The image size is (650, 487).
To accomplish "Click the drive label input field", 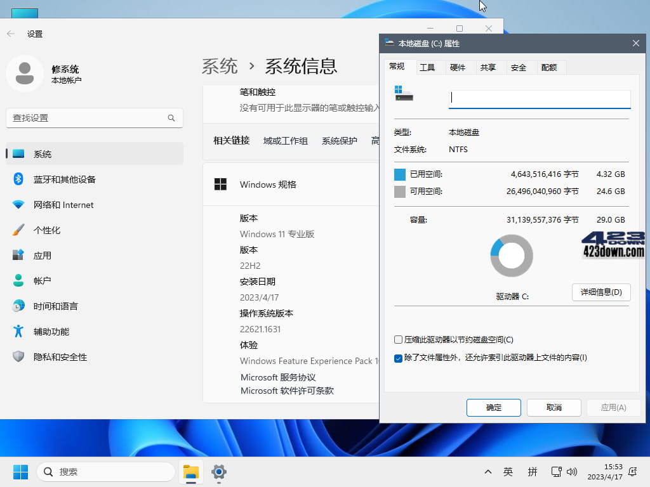I will click(x=539, y=98).
